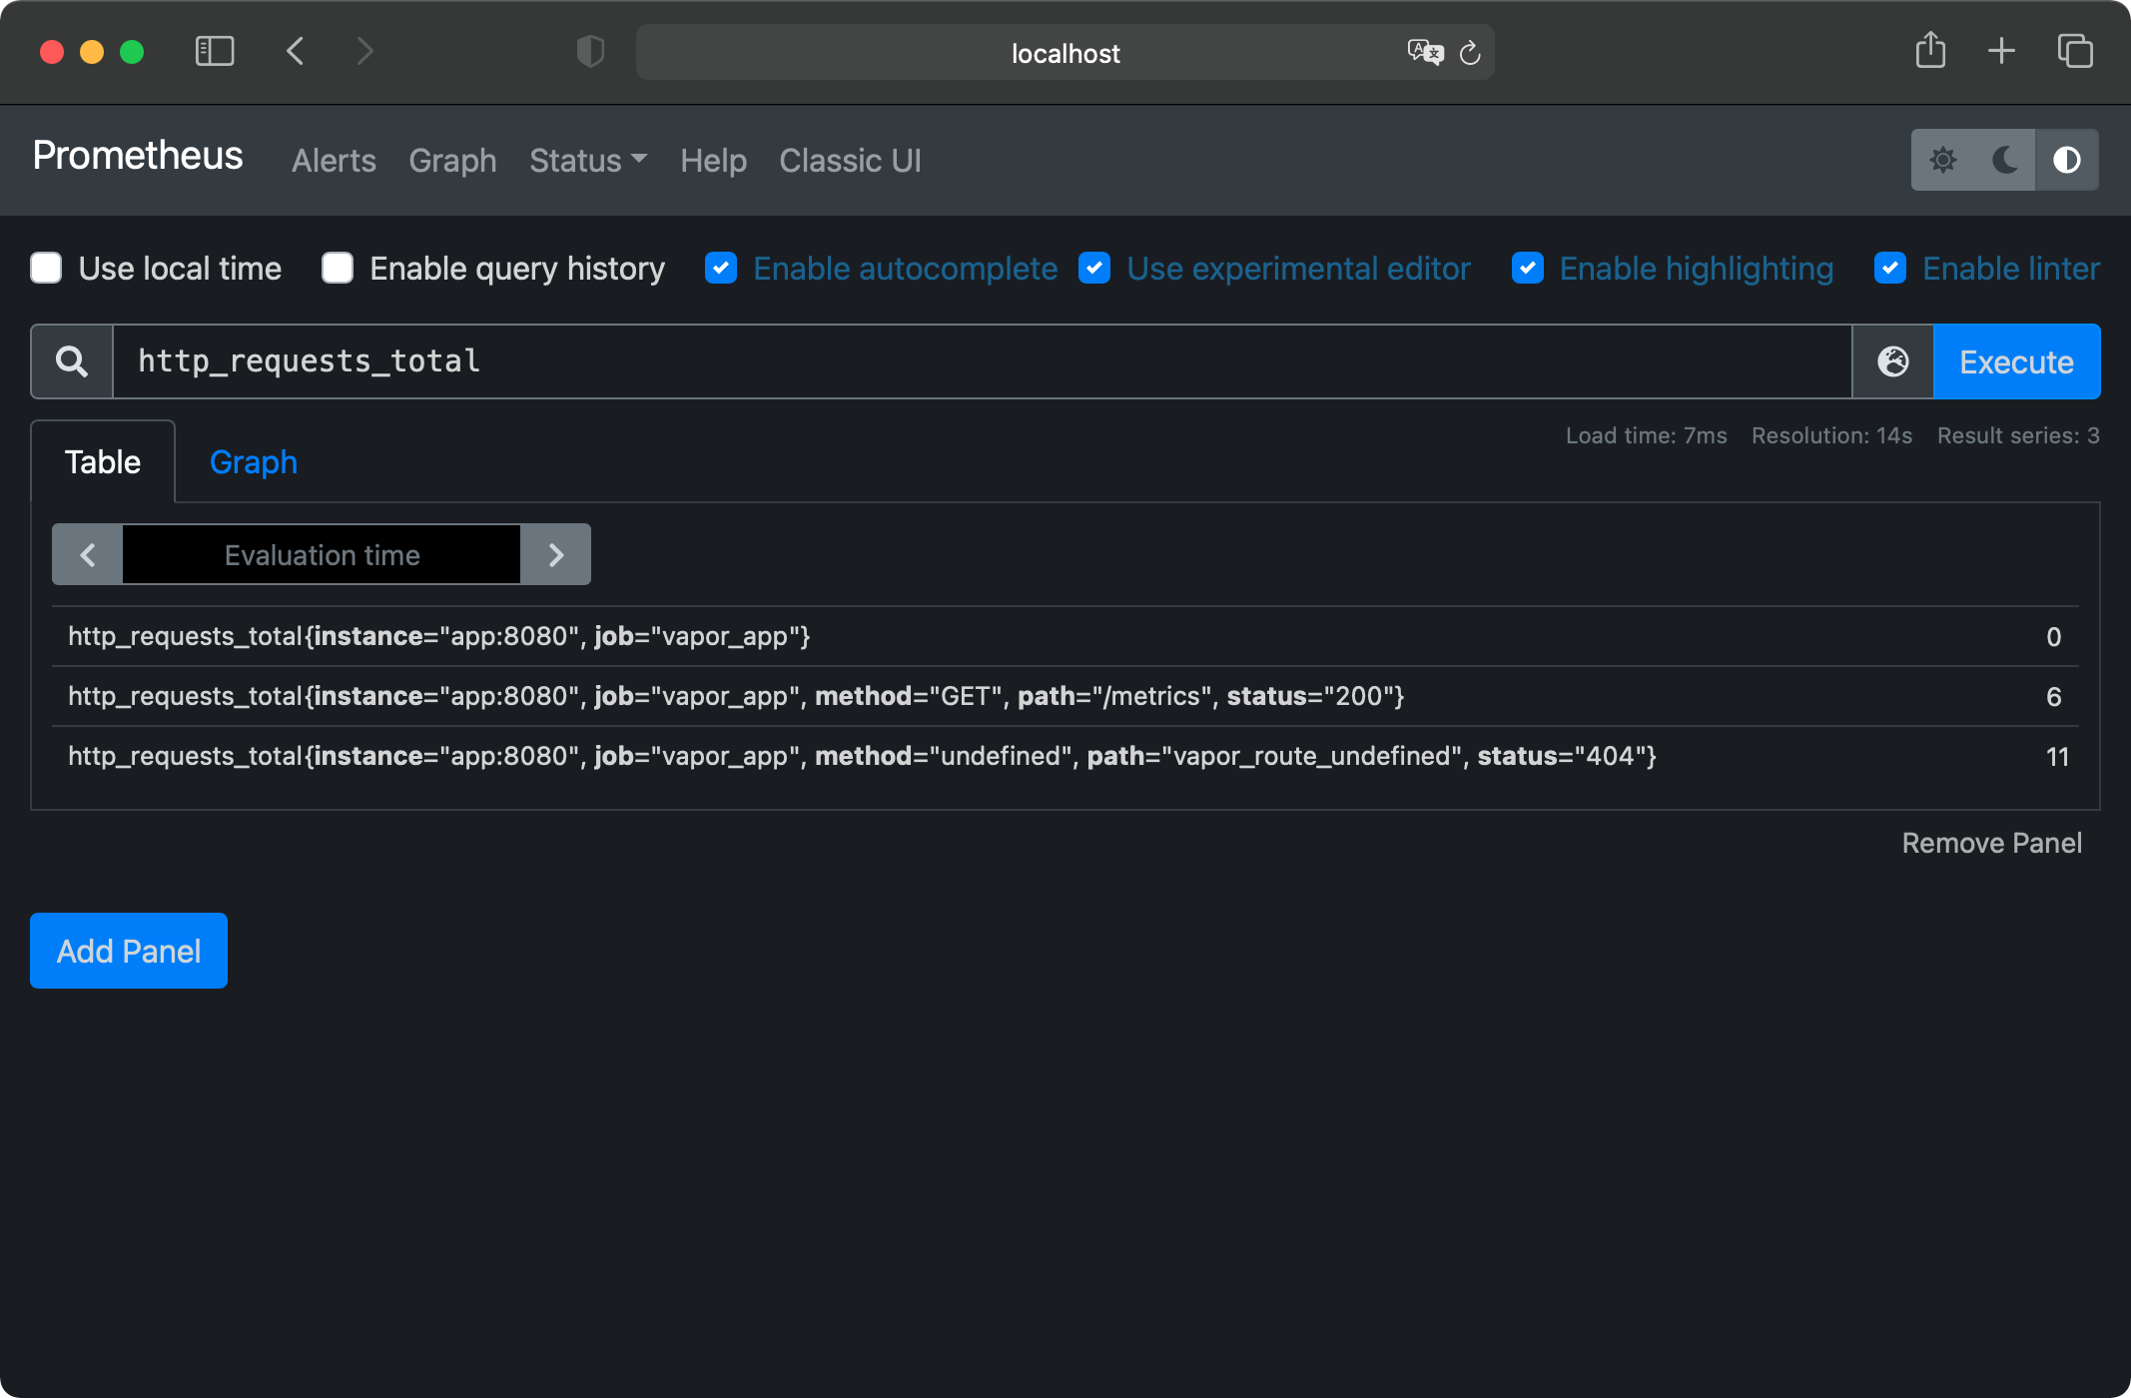Disable Enable autocomplete checkbox
This screenshot has height=1398, width=2131.
[721, 268]
